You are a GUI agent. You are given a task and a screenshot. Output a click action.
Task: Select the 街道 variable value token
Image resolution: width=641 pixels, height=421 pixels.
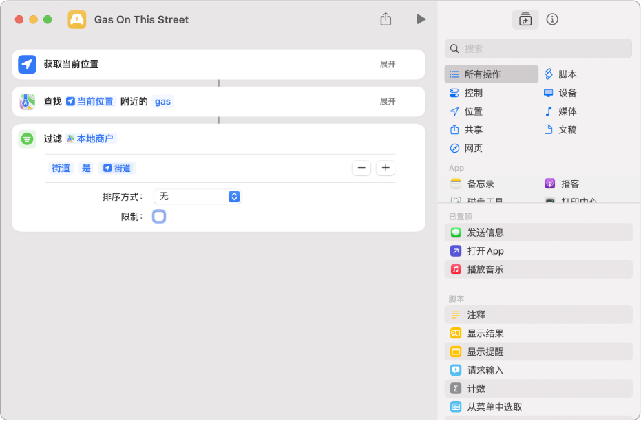(x=117, y=168)
